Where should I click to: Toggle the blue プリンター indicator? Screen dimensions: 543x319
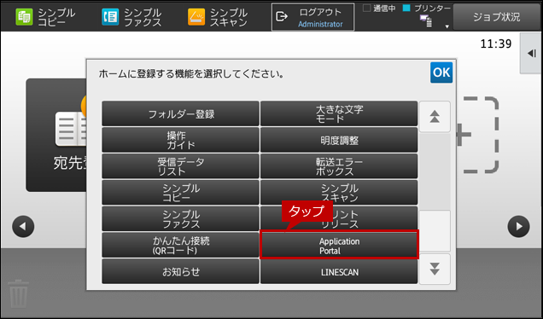406,8
